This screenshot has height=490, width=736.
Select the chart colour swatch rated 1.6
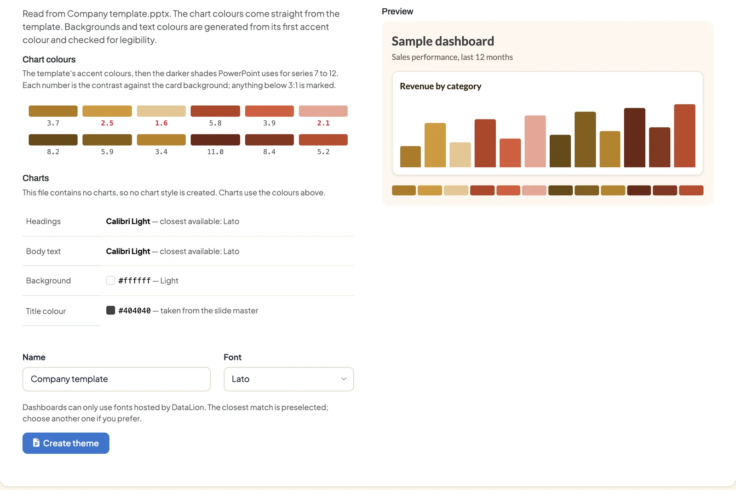[x=161, y=111]
